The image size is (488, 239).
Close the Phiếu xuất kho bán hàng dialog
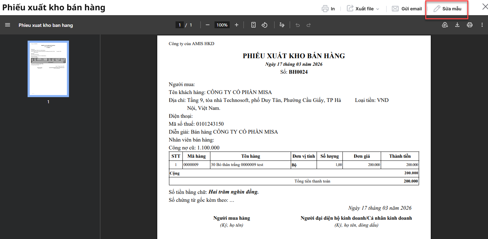[485, 6]
